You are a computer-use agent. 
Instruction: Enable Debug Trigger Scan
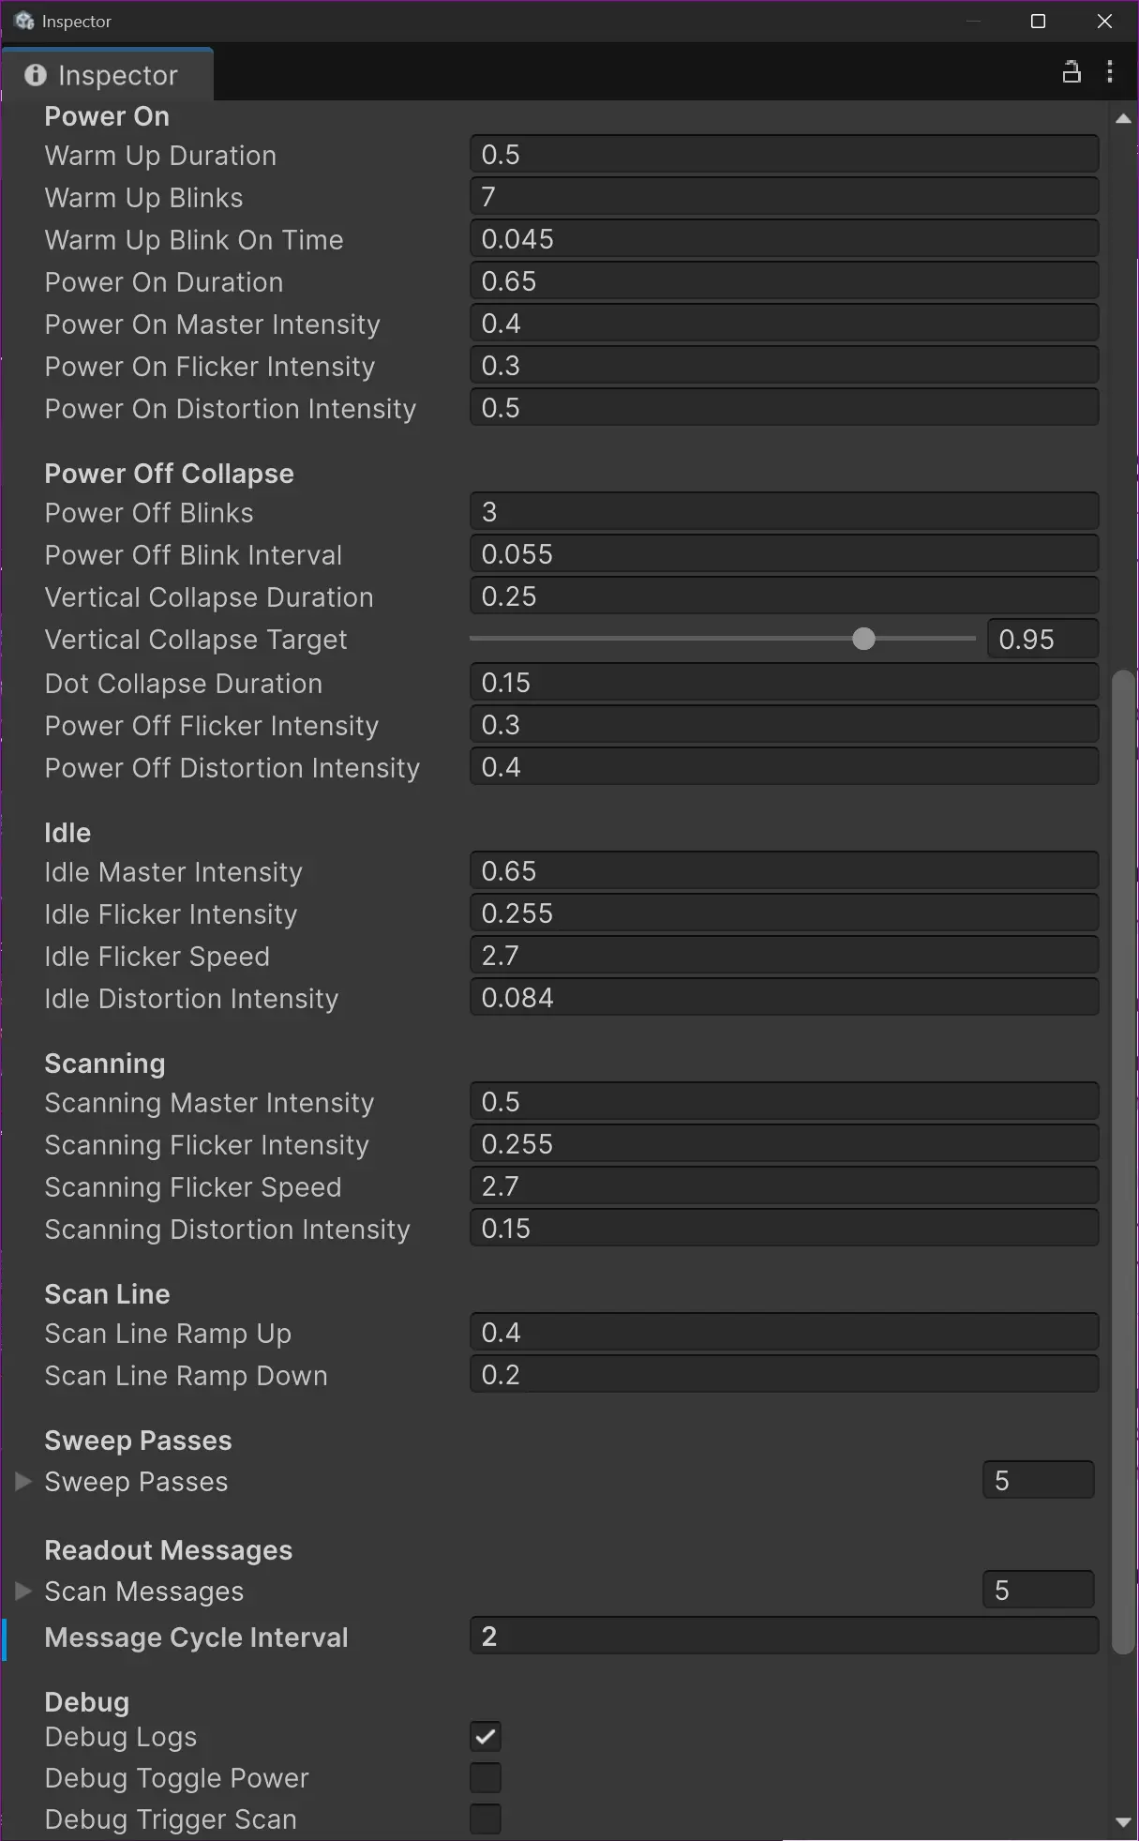(485, 1818)
